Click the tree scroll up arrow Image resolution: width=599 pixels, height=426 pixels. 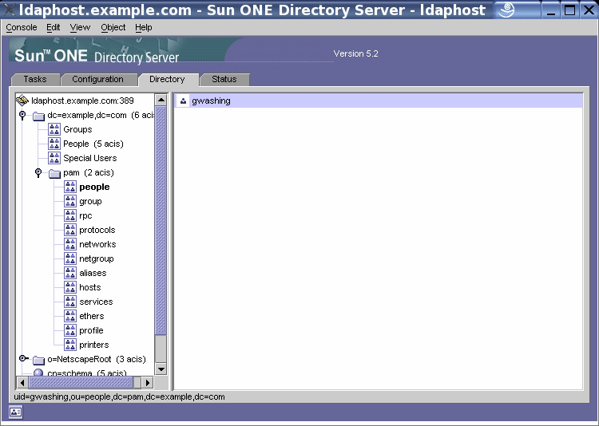tap(161, 100)
